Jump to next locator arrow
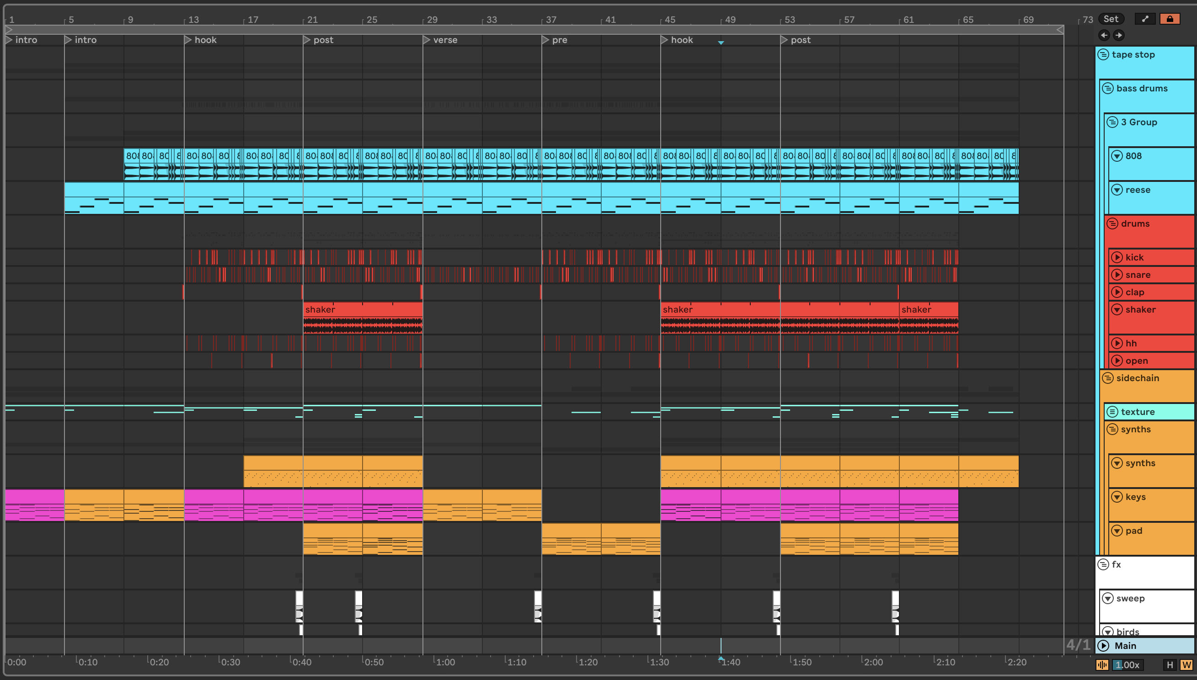 click(1118, 35)
